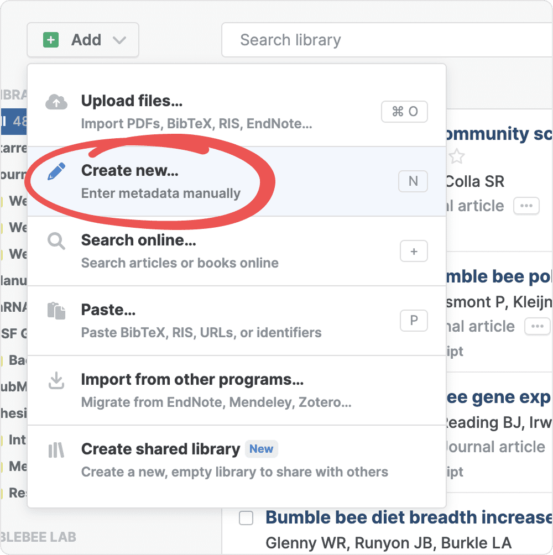Expand the Add dropdown chevron

click(119, 40)
